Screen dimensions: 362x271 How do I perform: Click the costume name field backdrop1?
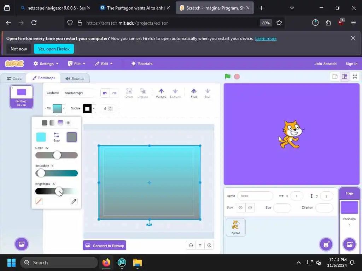click(79, 93)
